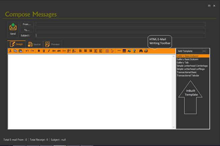Open the template browse ellipsis button
This screenshot has height=146, width=220.
pos(204,51)
